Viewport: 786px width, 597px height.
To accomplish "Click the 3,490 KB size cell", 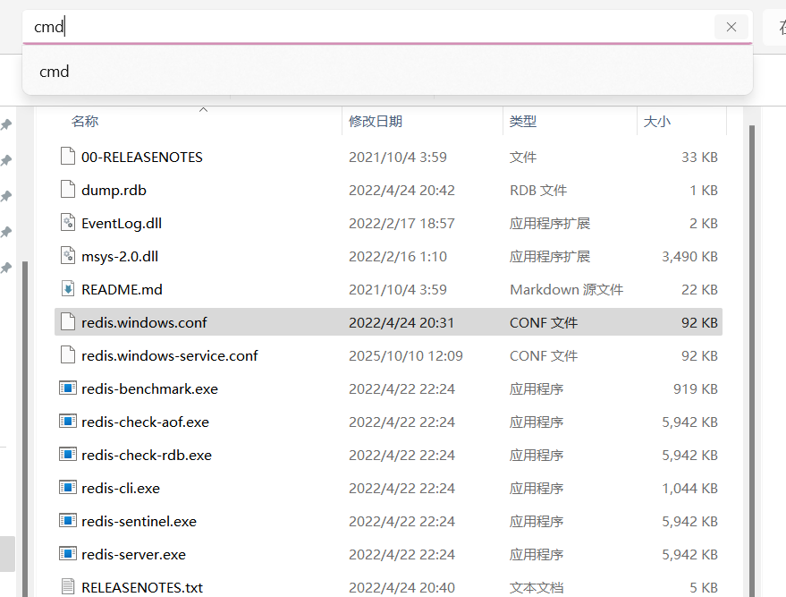I will [x=689, y=256].
